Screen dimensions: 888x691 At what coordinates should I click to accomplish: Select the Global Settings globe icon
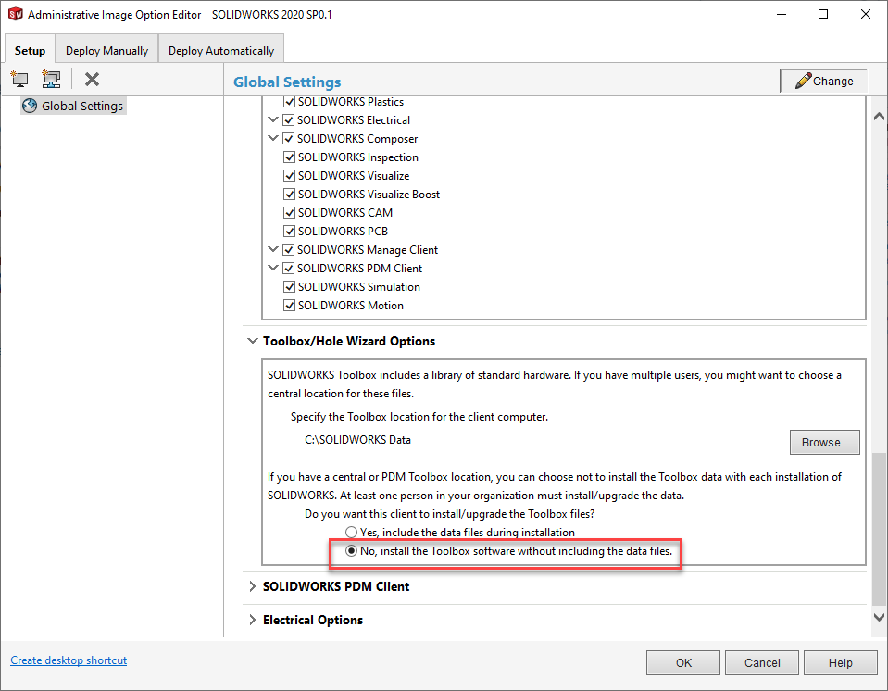point(30,106)
